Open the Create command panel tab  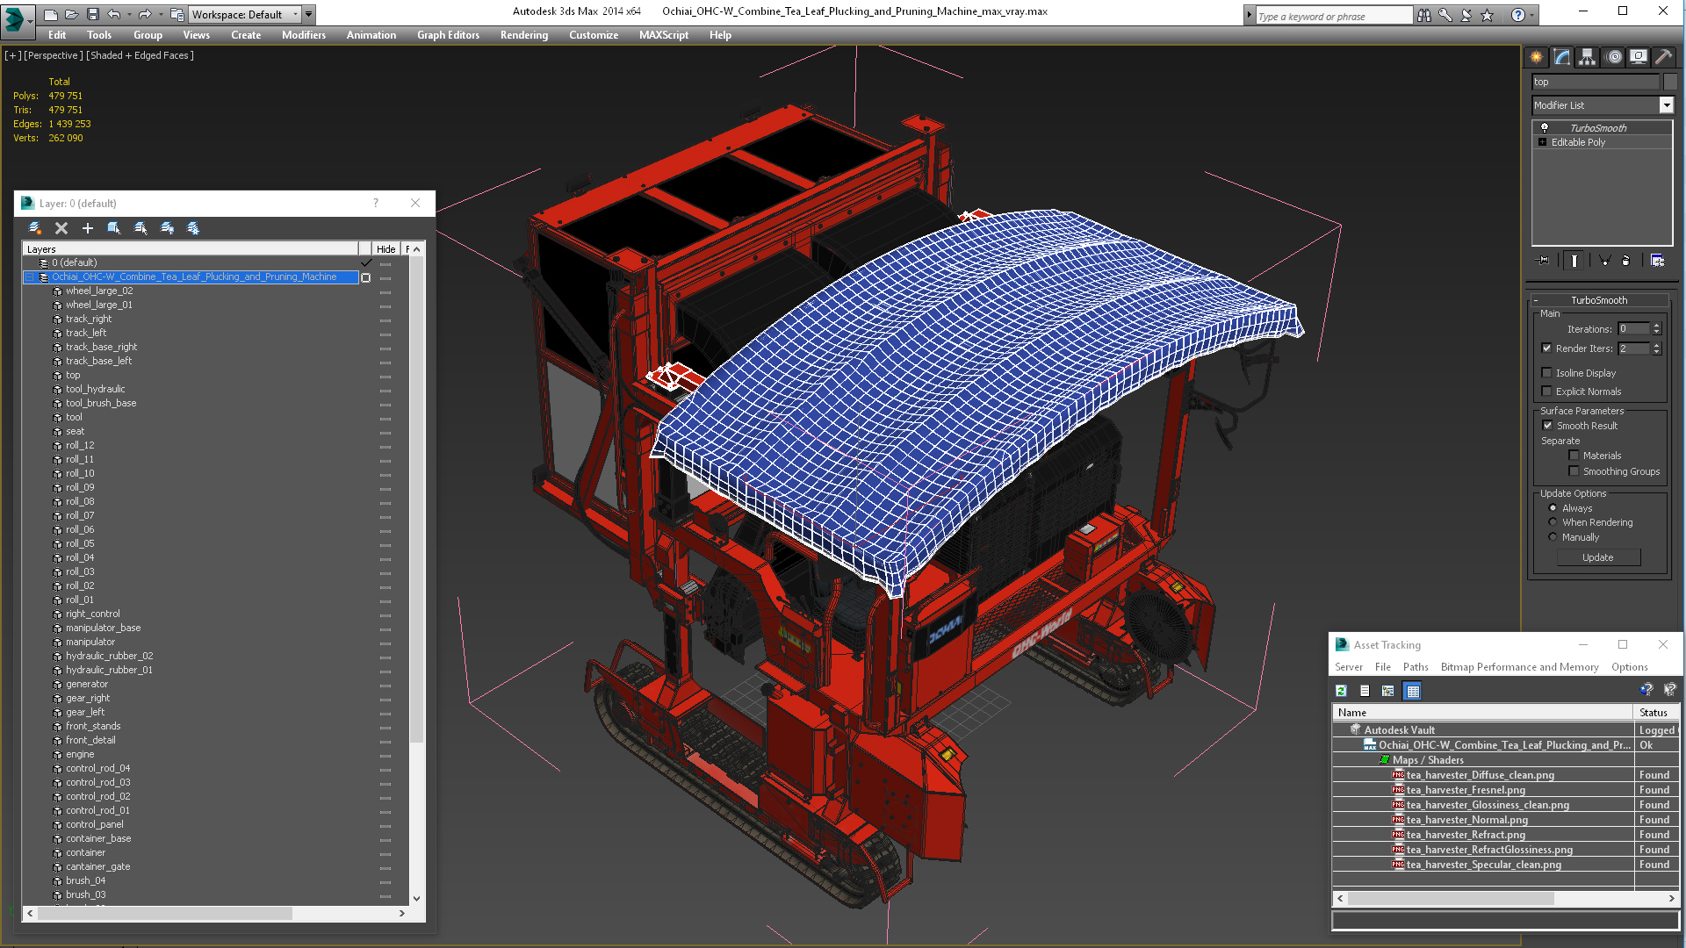(1536, 57)
